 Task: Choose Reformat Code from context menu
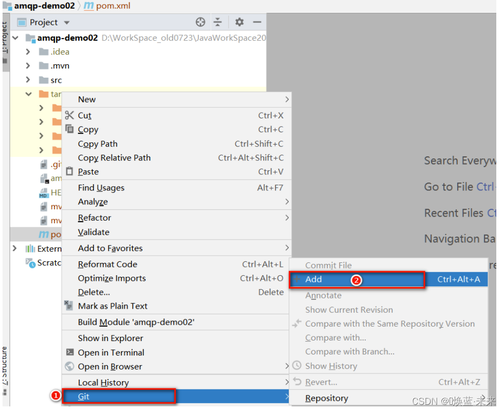pyautogui.click(x=107, y=264)
